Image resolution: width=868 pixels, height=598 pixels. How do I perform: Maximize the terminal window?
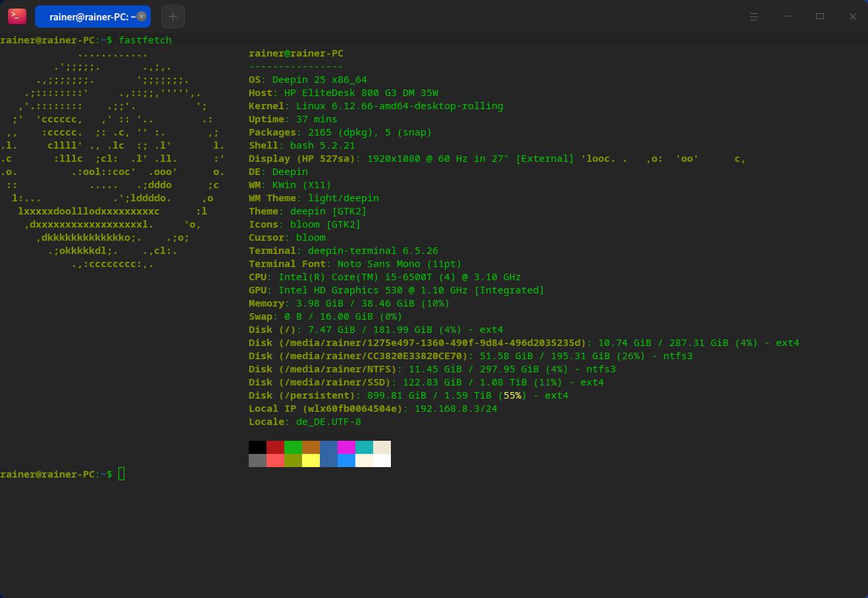(820, 16)
